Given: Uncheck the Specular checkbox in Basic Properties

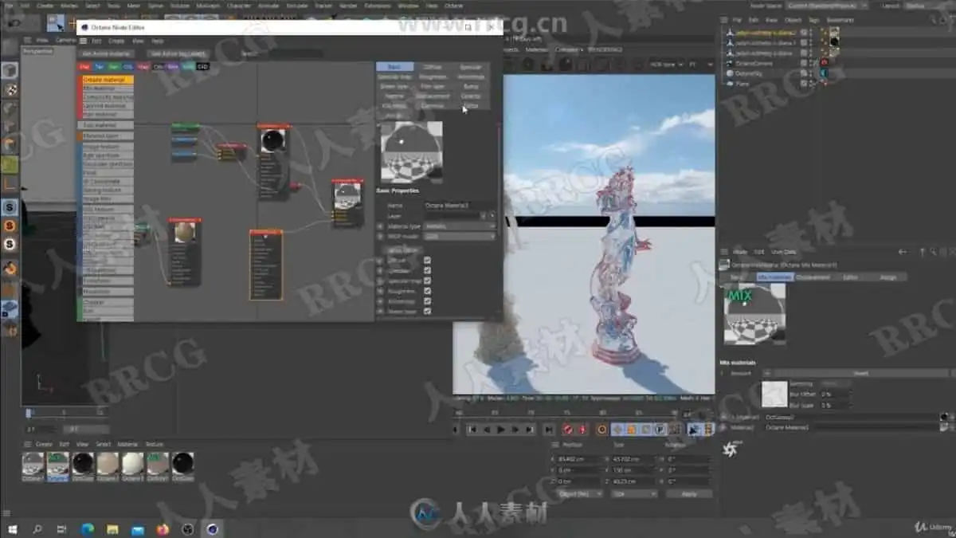Looking at the screenshot, I should coord(428,270).
